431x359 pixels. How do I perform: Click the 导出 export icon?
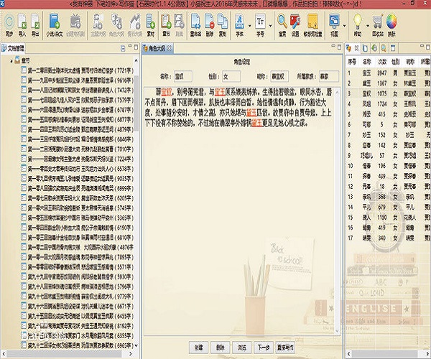[35, 26]
